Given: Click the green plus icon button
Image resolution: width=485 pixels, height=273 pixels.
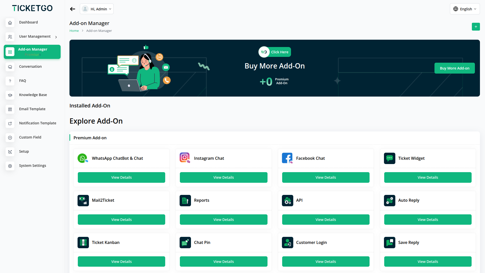Looking at the screenshot, I should 476,27.
